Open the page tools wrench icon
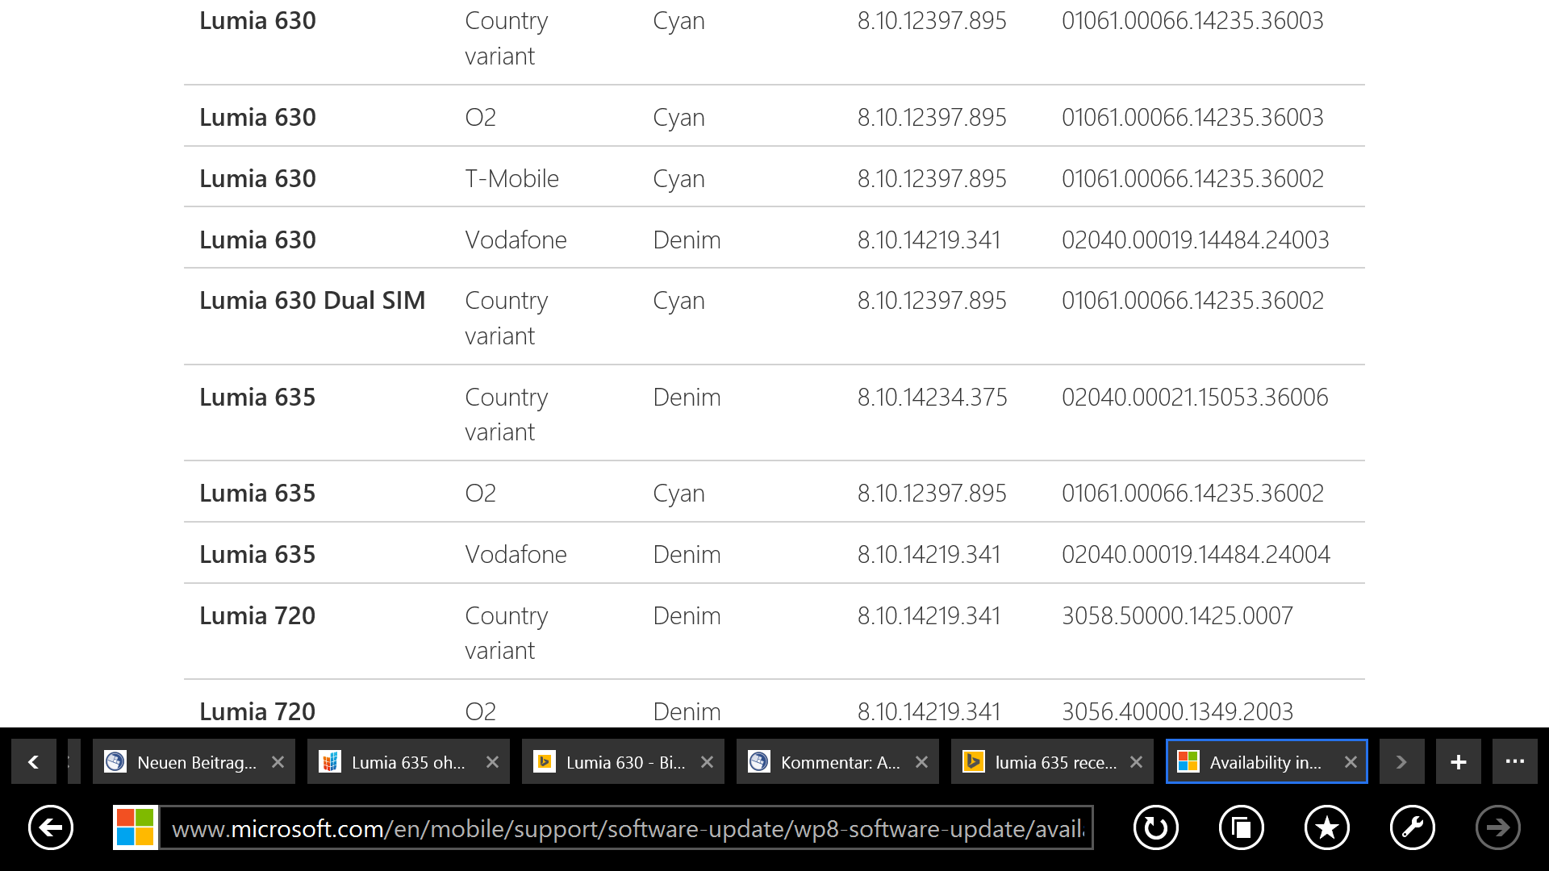Screen dimensions: 1549x871 pyautogui.click(x=1412, y=827)
